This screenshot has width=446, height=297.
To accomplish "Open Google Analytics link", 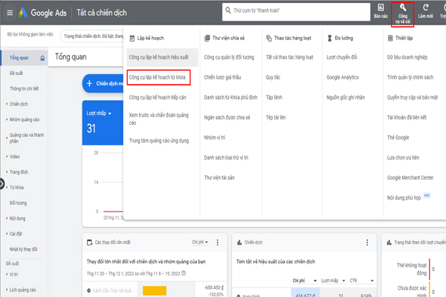I will tap(343, 77).
